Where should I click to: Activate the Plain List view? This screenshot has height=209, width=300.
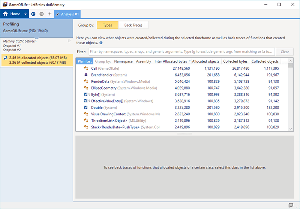point(84,61)
